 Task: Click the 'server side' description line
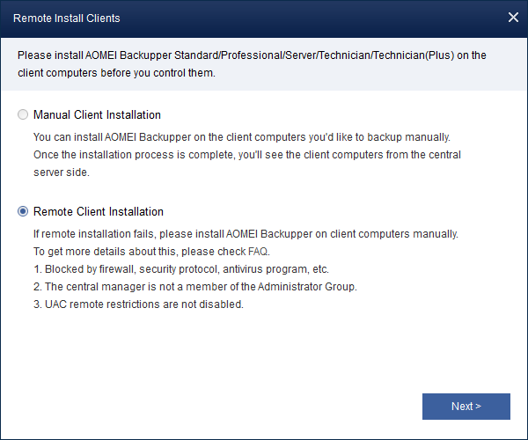(62, 172)
